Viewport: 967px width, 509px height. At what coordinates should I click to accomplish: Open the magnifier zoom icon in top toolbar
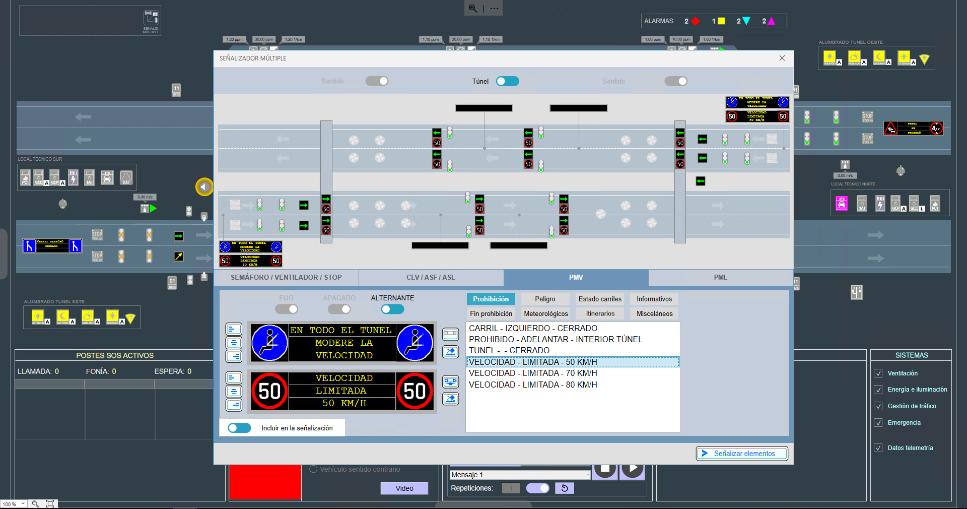pyautogui.click(x=472, y=8)
